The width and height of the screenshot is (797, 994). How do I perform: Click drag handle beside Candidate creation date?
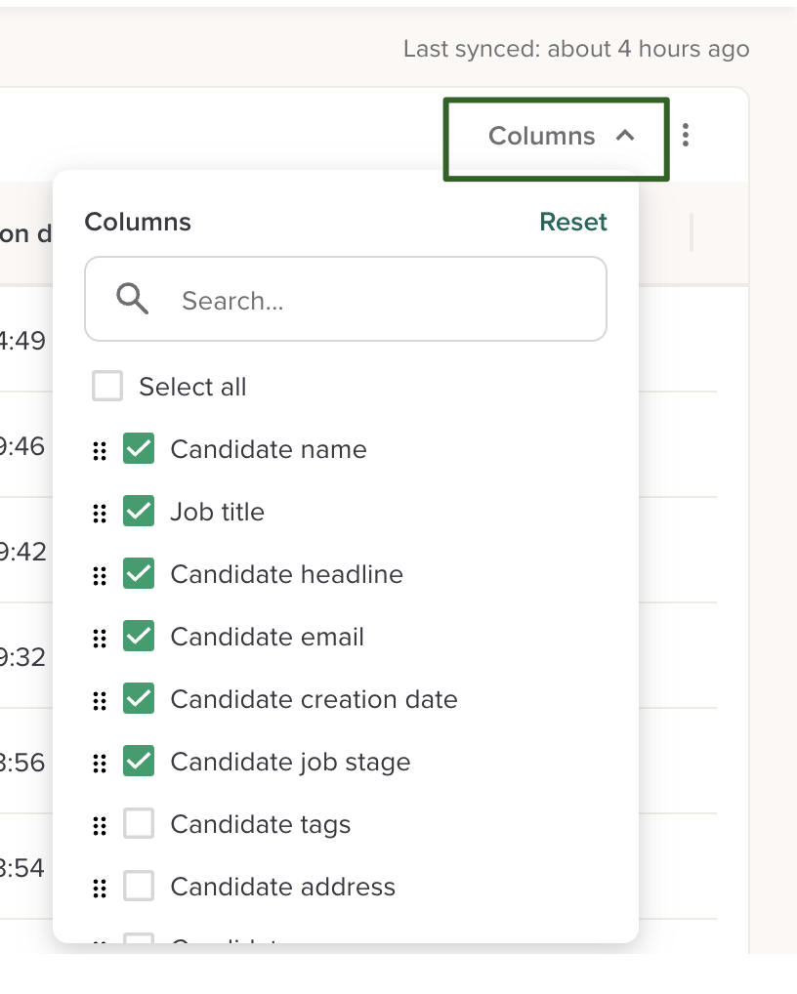coord(99,700)
